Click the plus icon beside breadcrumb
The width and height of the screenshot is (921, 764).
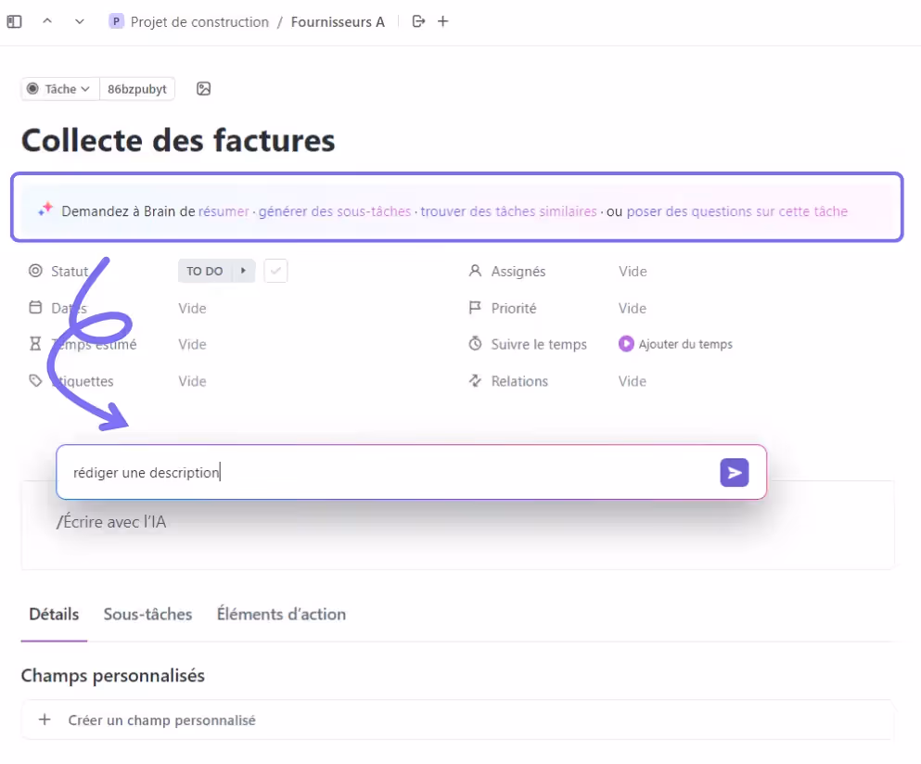click(x=443, y=21)
